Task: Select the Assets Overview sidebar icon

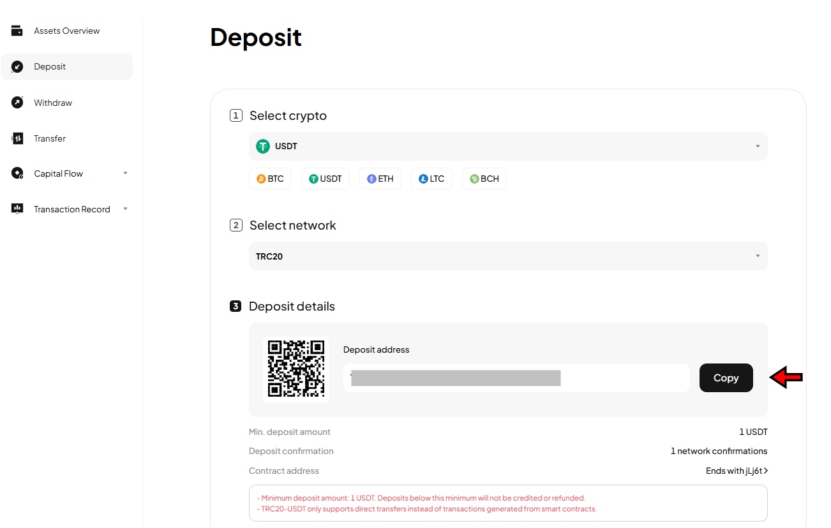Action: click(x=17, y=30)
